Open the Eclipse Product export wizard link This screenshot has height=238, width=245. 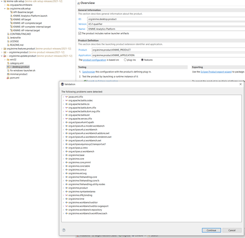pos(216,72)
